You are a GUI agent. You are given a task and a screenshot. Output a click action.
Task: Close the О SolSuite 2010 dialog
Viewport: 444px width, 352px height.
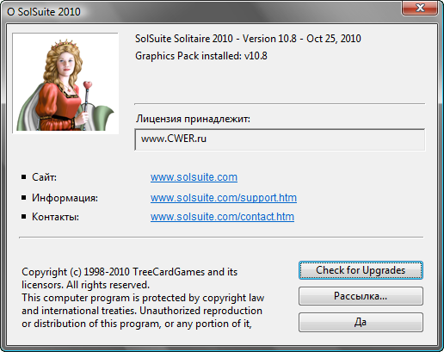click(x=420, y=8)
